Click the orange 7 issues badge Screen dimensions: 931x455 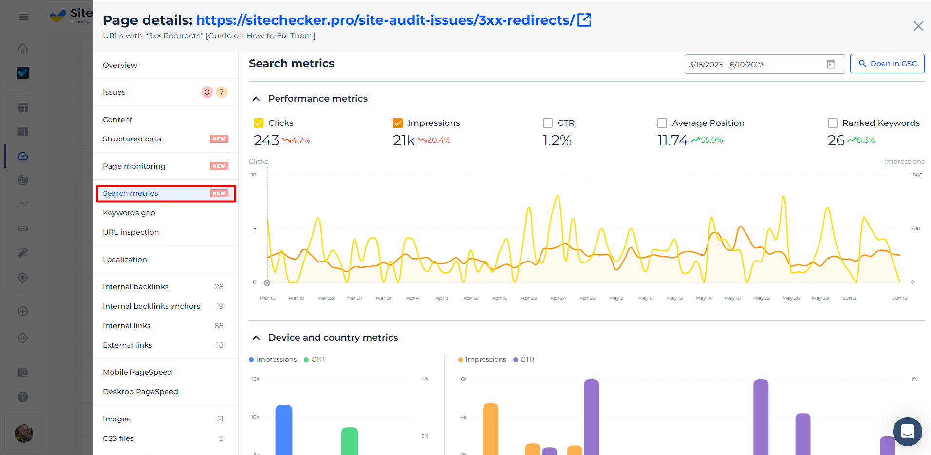(x=222, y=92)
